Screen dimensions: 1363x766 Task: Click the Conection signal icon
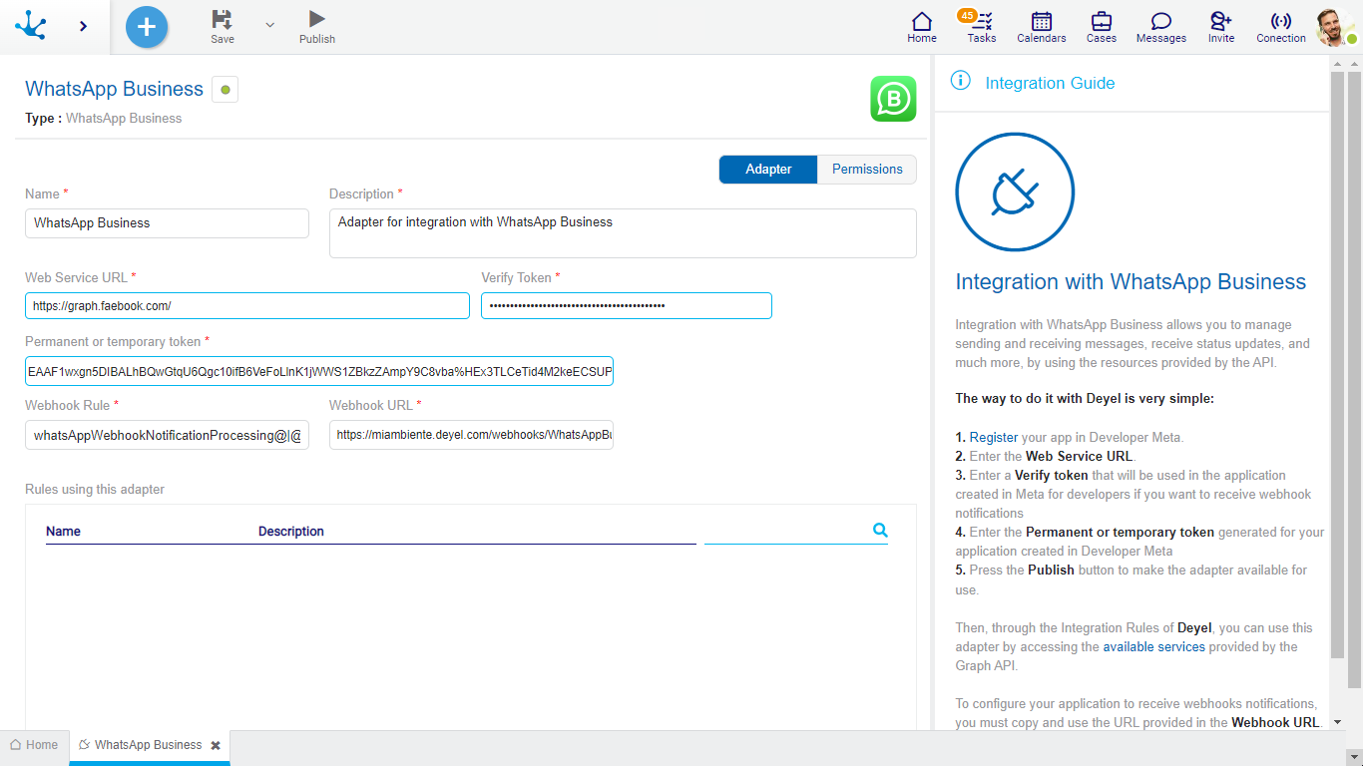coord(1280,22)
